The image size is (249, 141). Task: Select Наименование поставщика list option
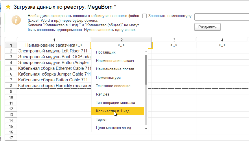click(117, 69)
